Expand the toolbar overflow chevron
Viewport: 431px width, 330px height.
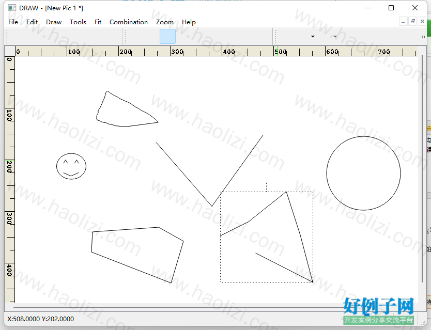click(x=423, y=37)
